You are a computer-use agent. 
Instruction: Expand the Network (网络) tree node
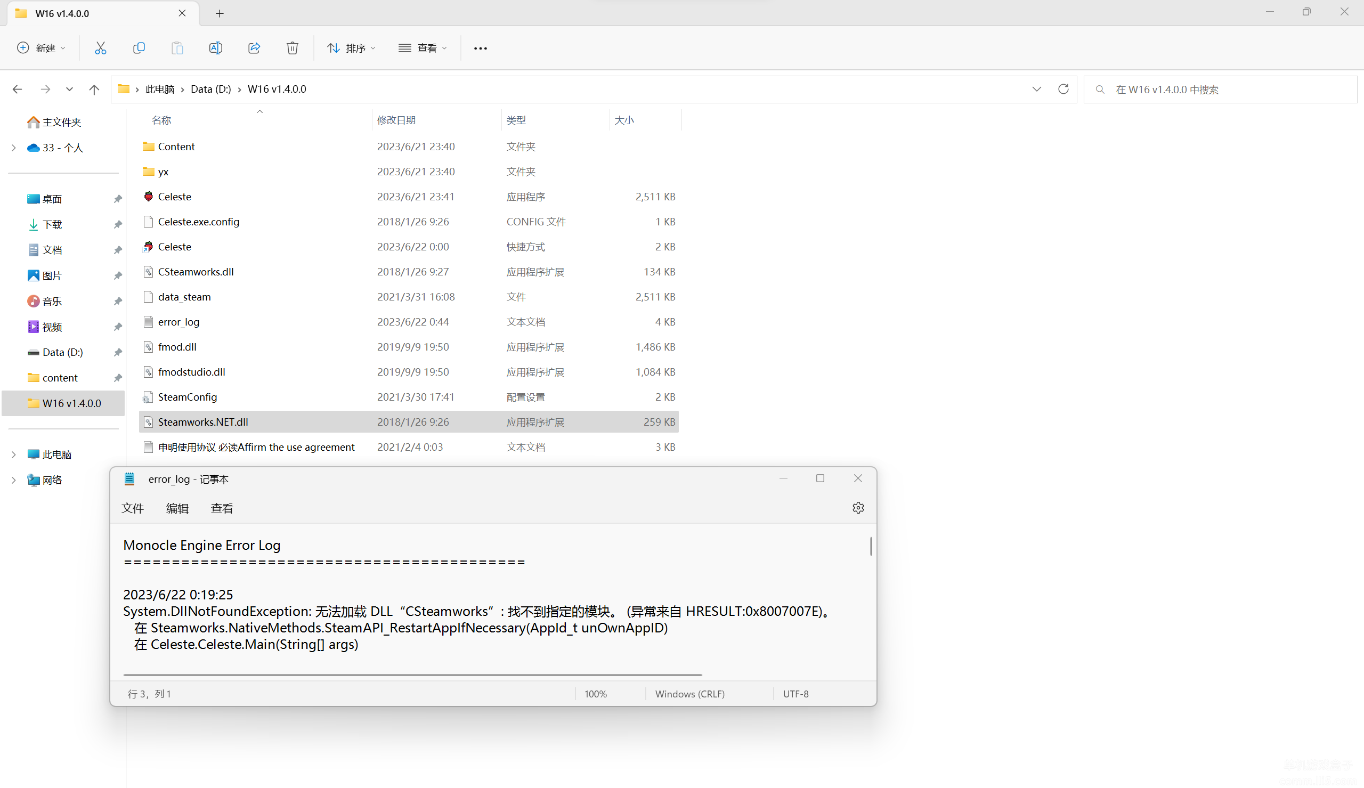(13, 480)
